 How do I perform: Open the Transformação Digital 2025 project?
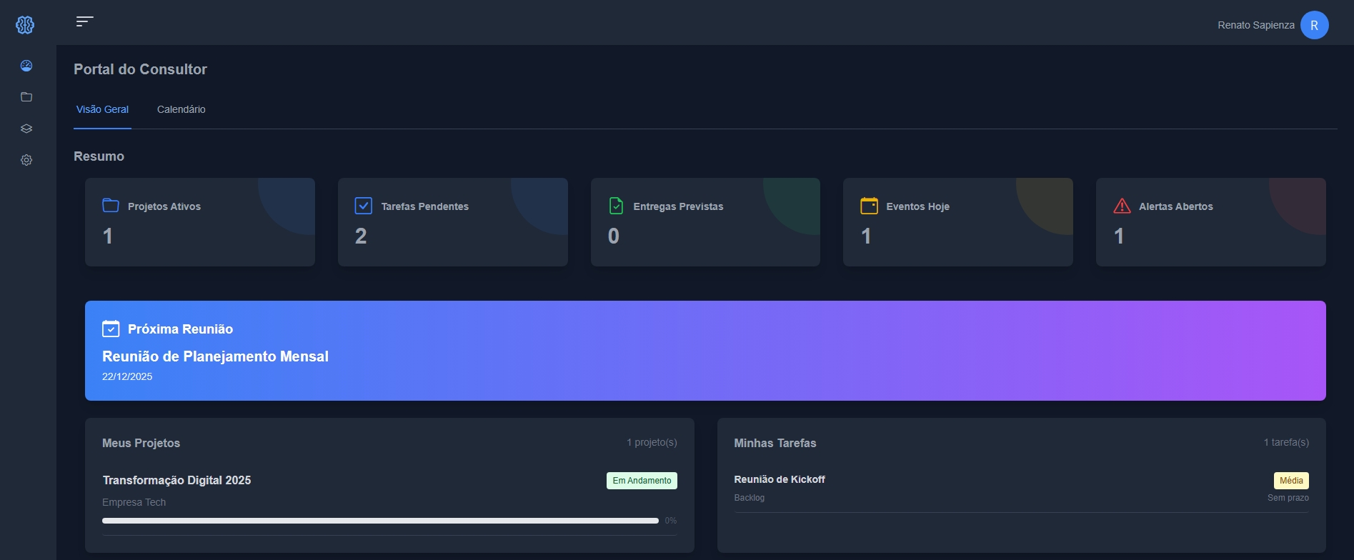click(x=176, y=480)
